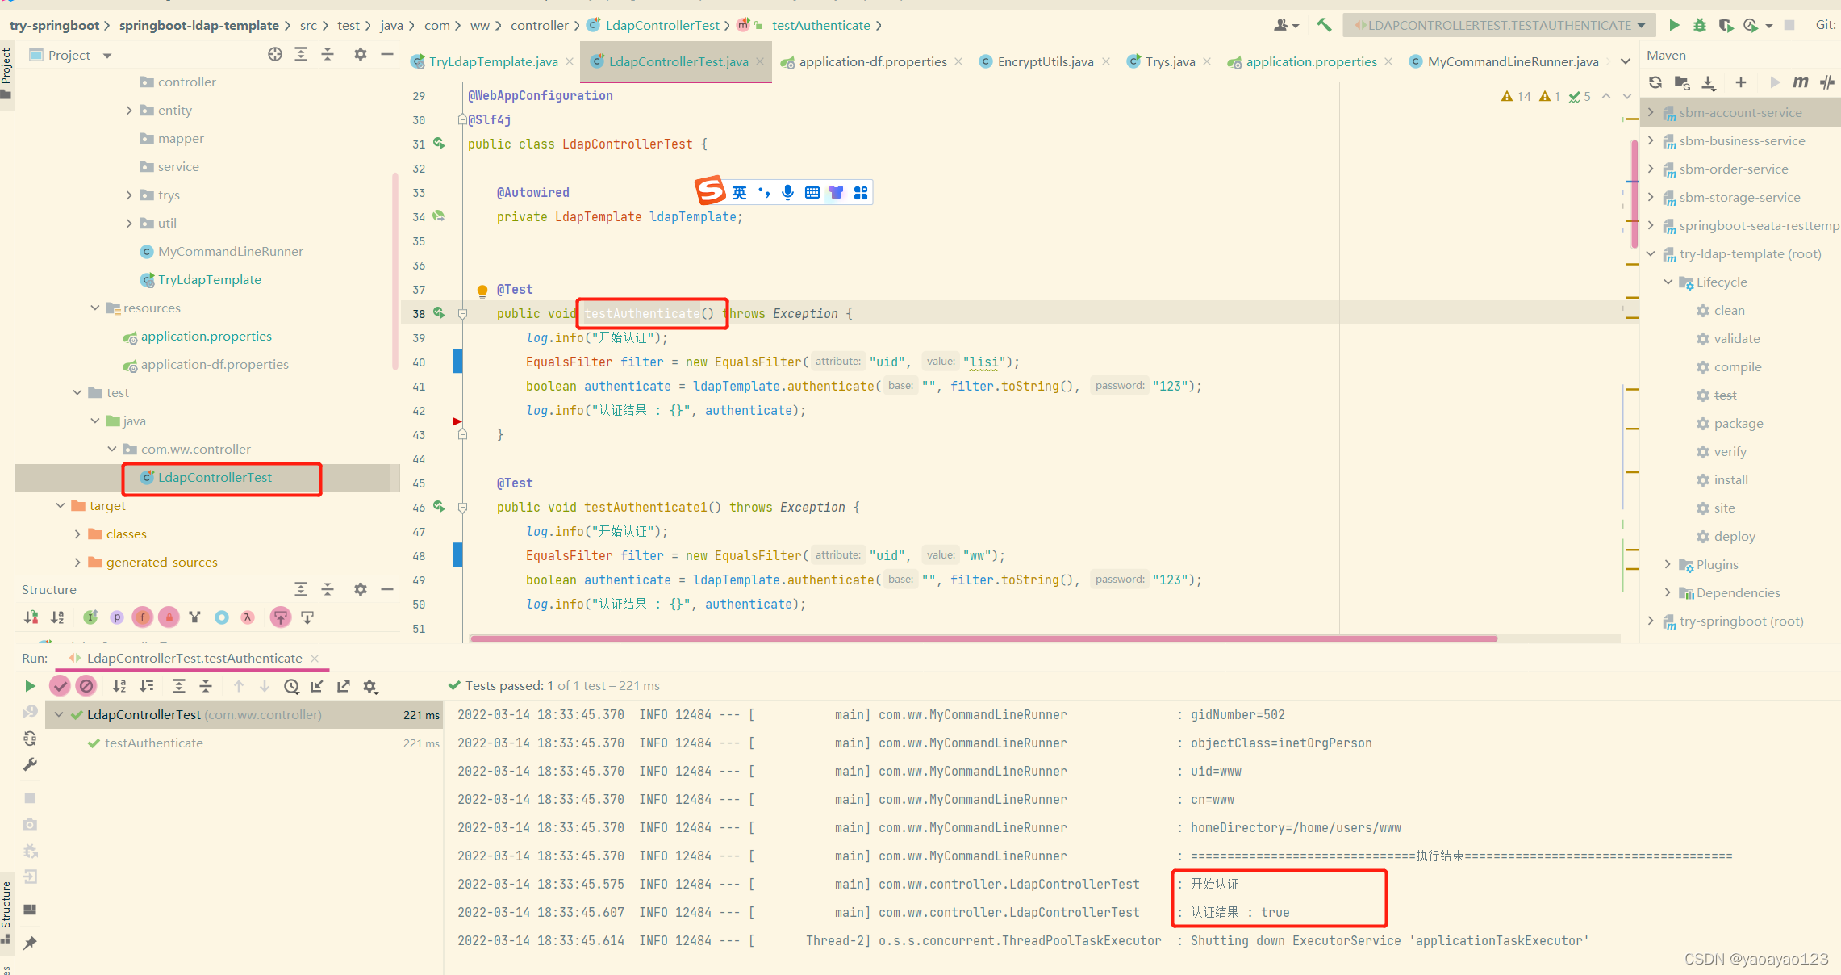The height and width of the screenshot is (975, 1841).
Task: Toggle Show Passed tests filter
Action: pos(61,686)
